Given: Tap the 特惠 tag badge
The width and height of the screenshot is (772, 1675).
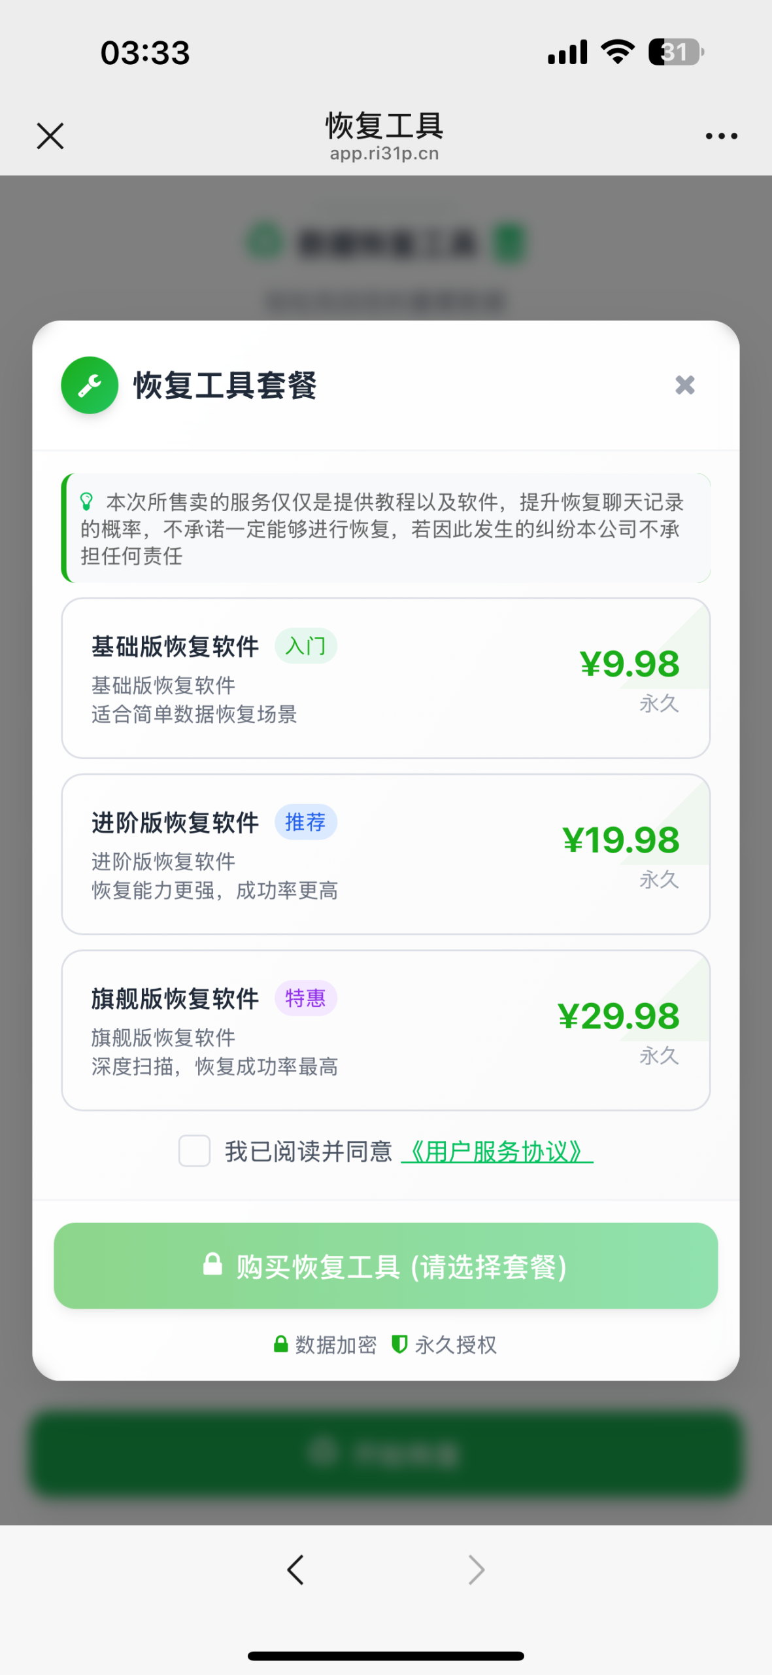Looking at the screenshot, I should pos(305,998).
